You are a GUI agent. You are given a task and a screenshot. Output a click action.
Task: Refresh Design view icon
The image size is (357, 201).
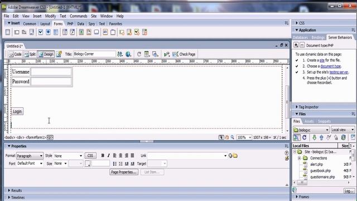pyautogui.click(x=139, y=54)
